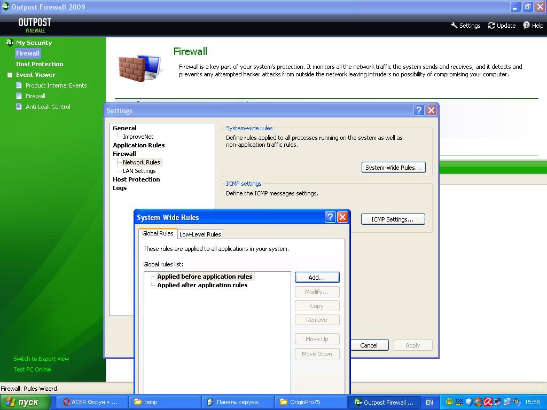Click the blue shield tray icon
This screenshot has width=547, height=410.
click(x=469, y=402)
